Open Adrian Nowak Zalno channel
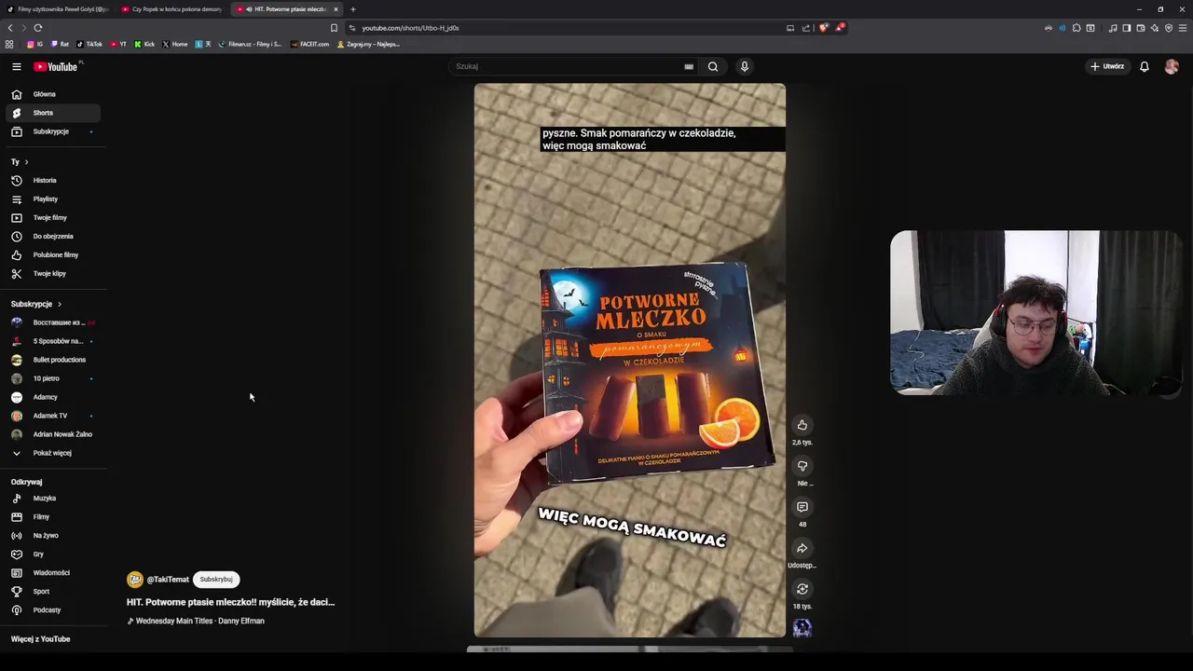 coord(53,434)
